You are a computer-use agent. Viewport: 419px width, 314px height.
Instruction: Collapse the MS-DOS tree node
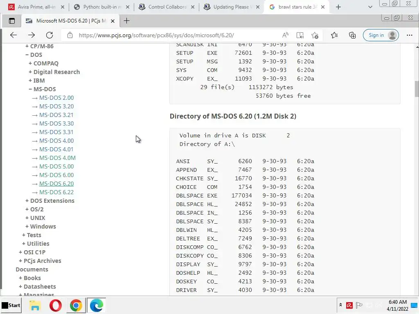click(42, 89)
